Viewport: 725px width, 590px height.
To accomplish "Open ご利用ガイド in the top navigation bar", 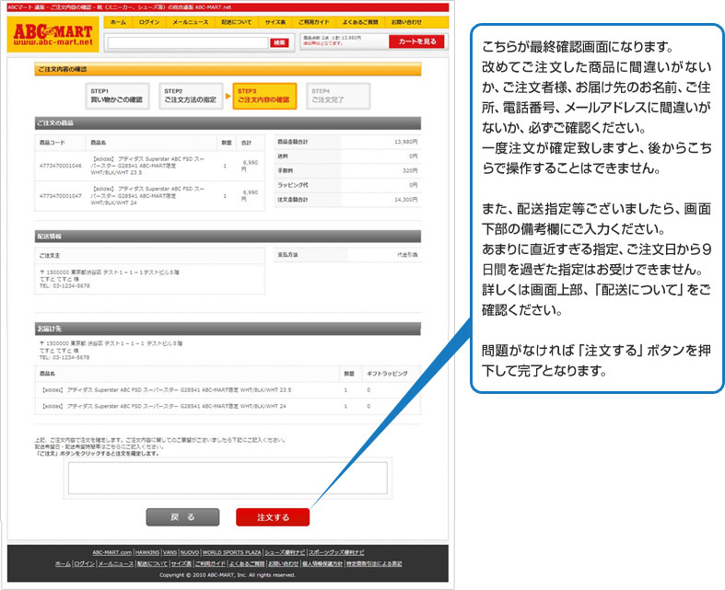I will [313, 22].
